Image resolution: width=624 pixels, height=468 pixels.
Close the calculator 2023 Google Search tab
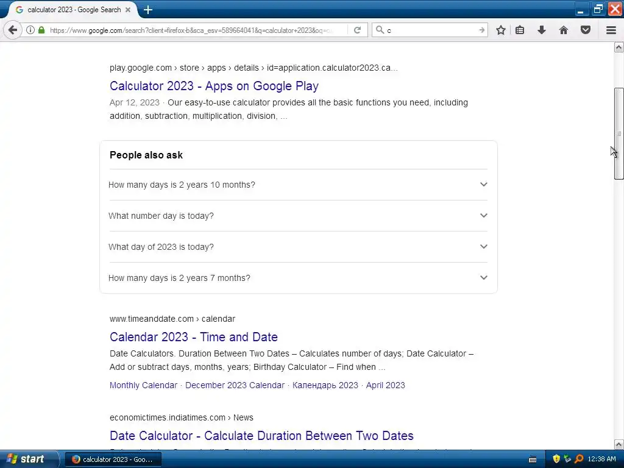pyautogui.click(x=128, y=10)
